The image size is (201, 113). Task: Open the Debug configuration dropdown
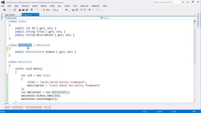pos(57,10)
